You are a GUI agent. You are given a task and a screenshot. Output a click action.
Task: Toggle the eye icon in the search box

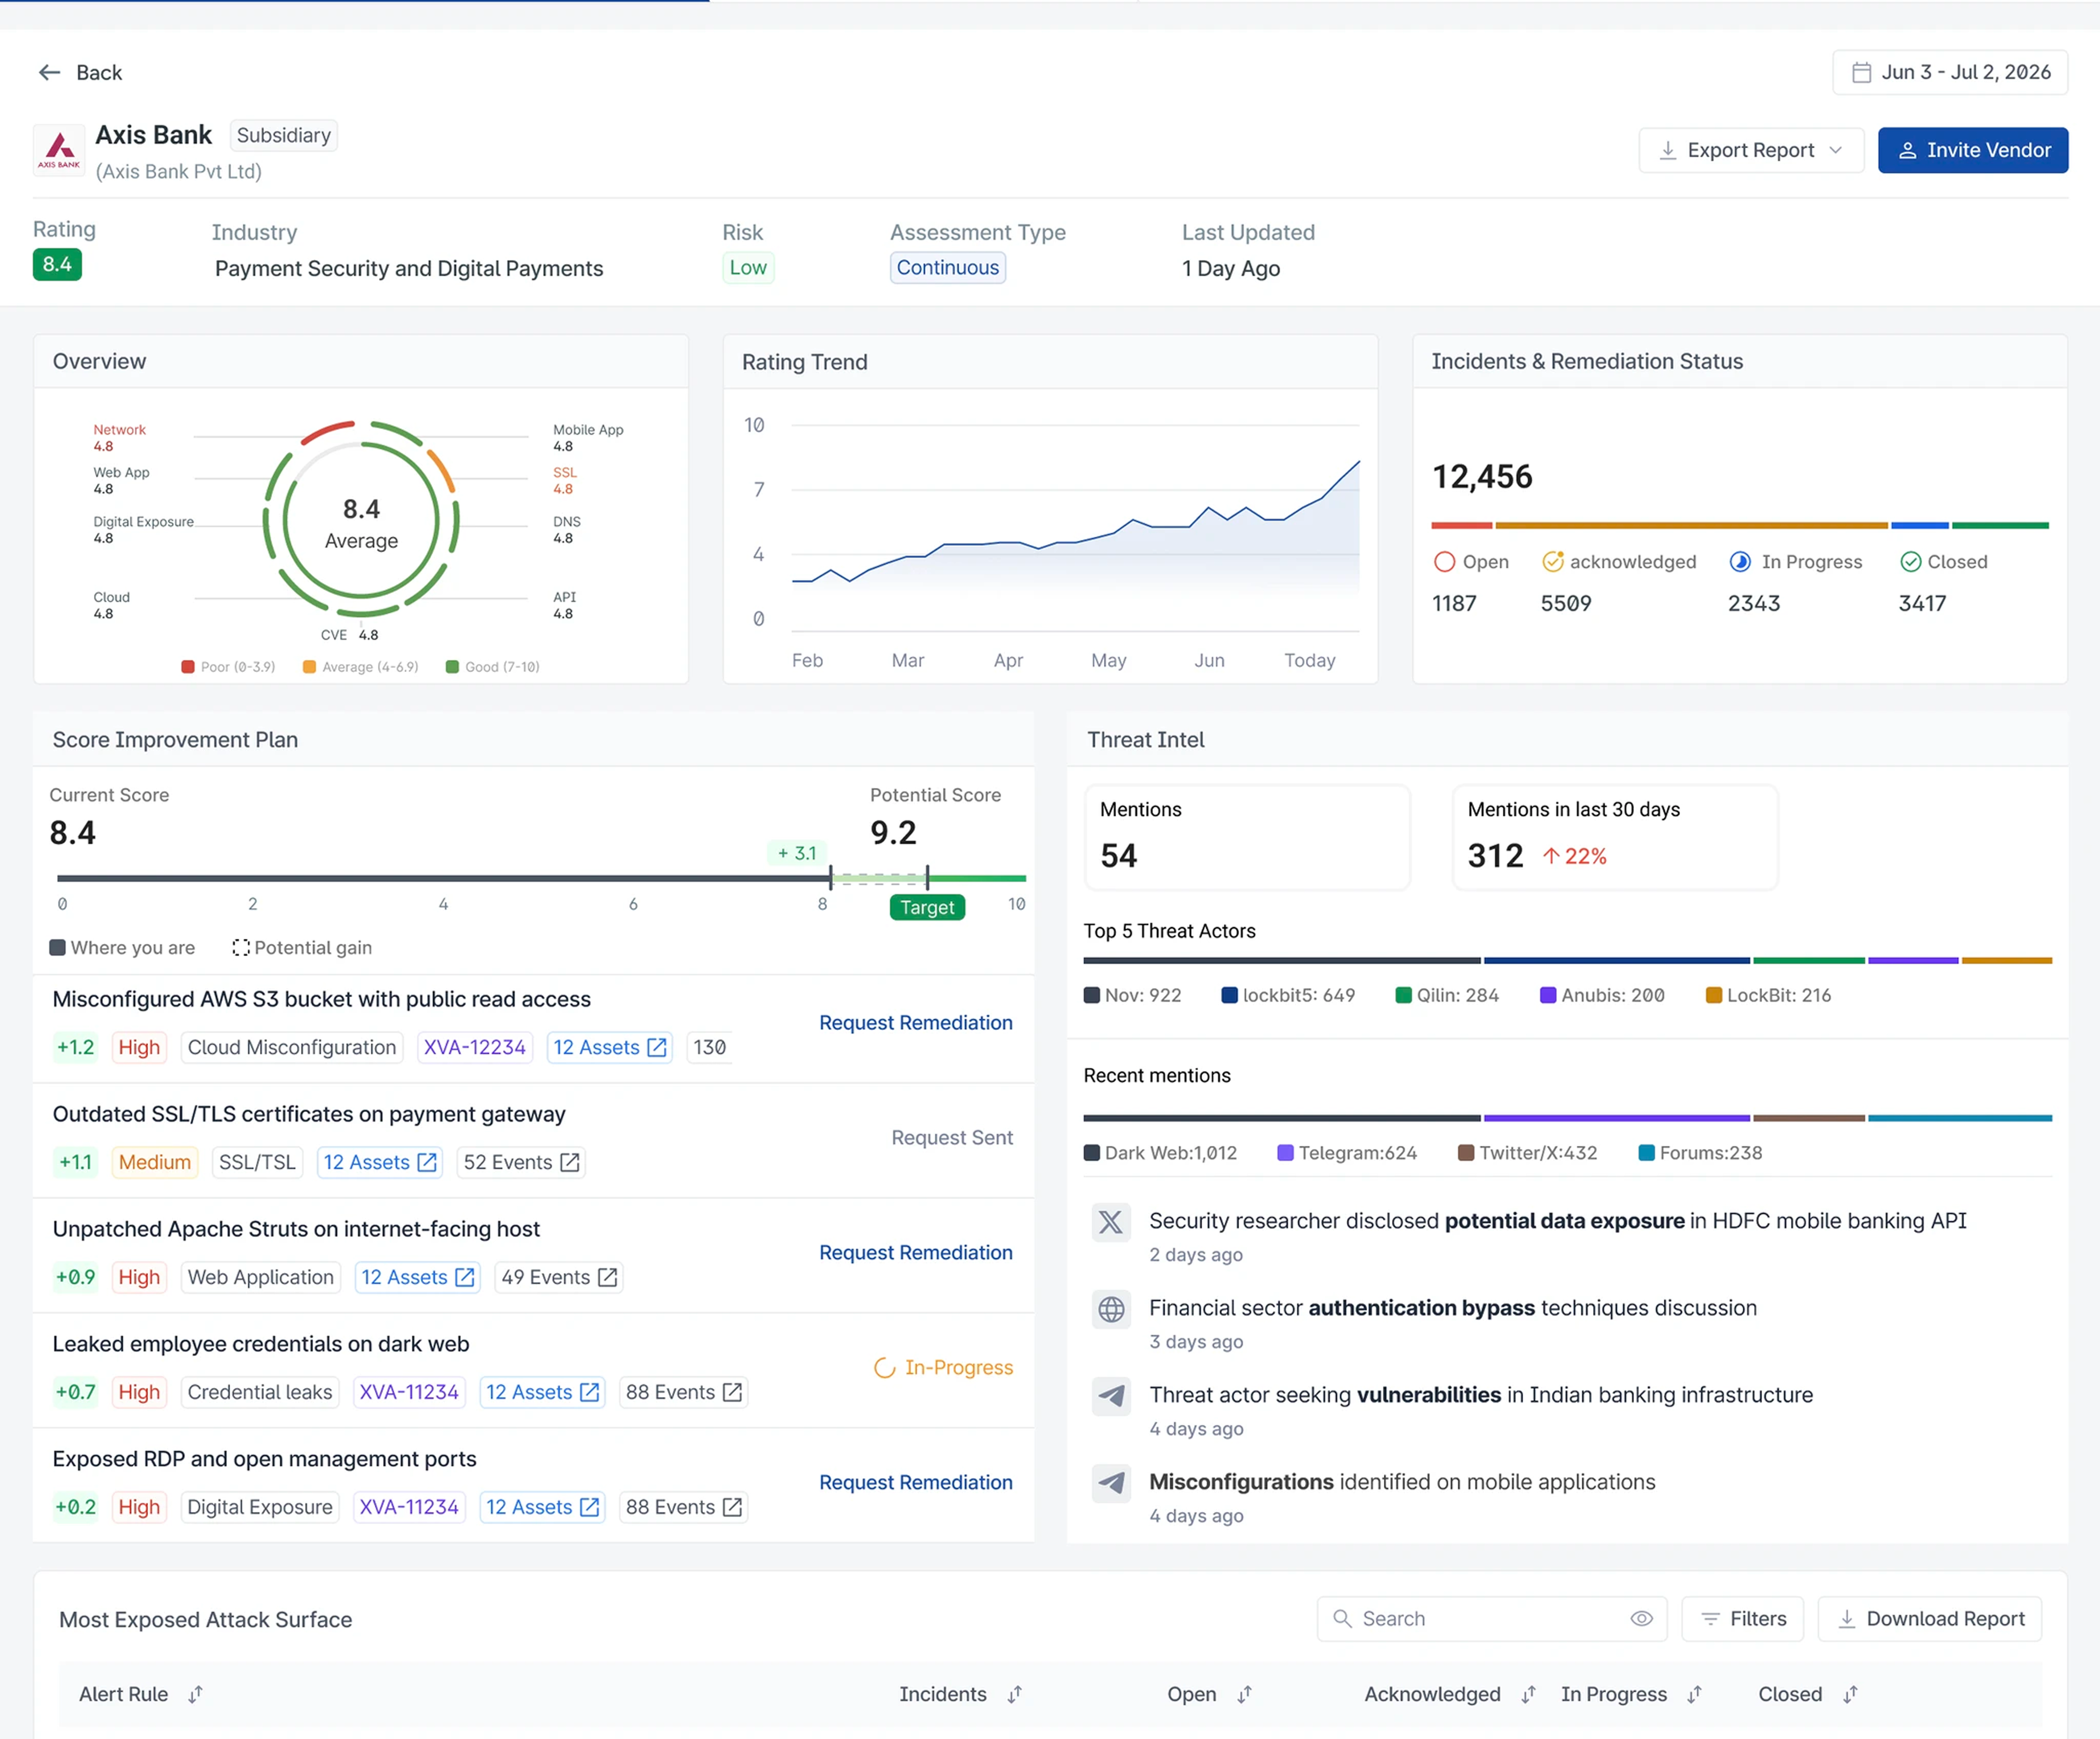pyautogui.click(x=1641, y=1618)
